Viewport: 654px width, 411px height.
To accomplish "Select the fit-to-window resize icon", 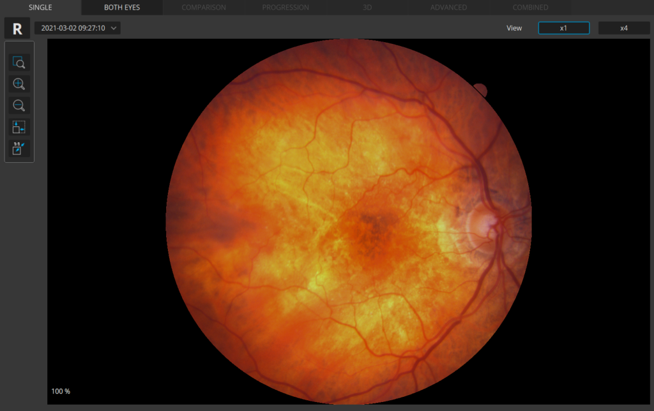I will pyautogui.click(x=19, y=127).
